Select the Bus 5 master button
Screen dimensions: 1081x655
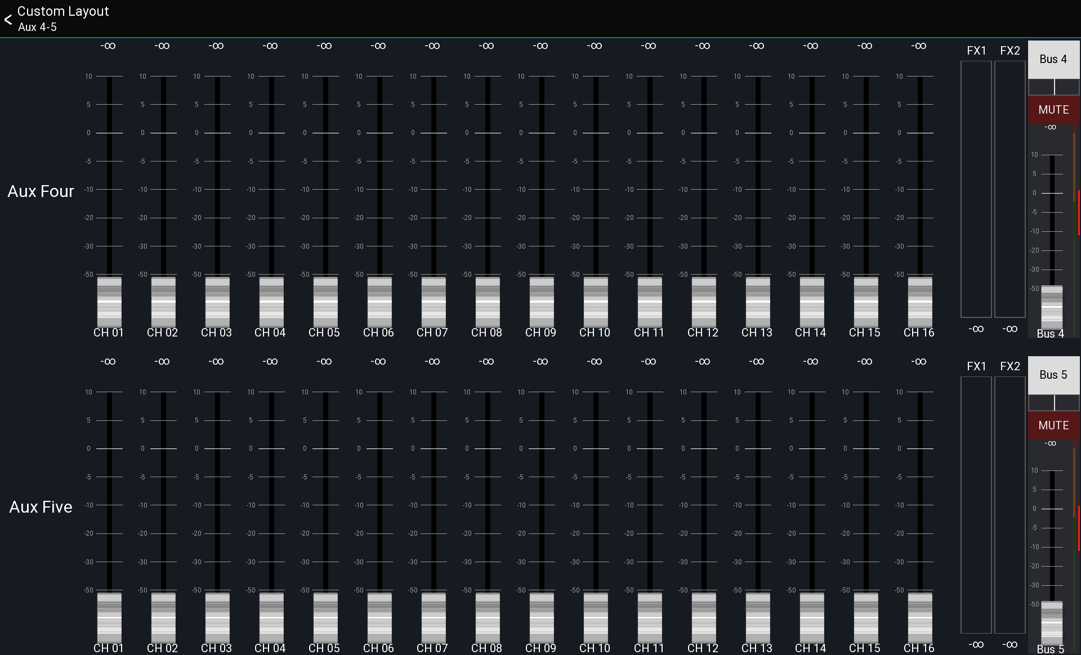[1053, 374]
